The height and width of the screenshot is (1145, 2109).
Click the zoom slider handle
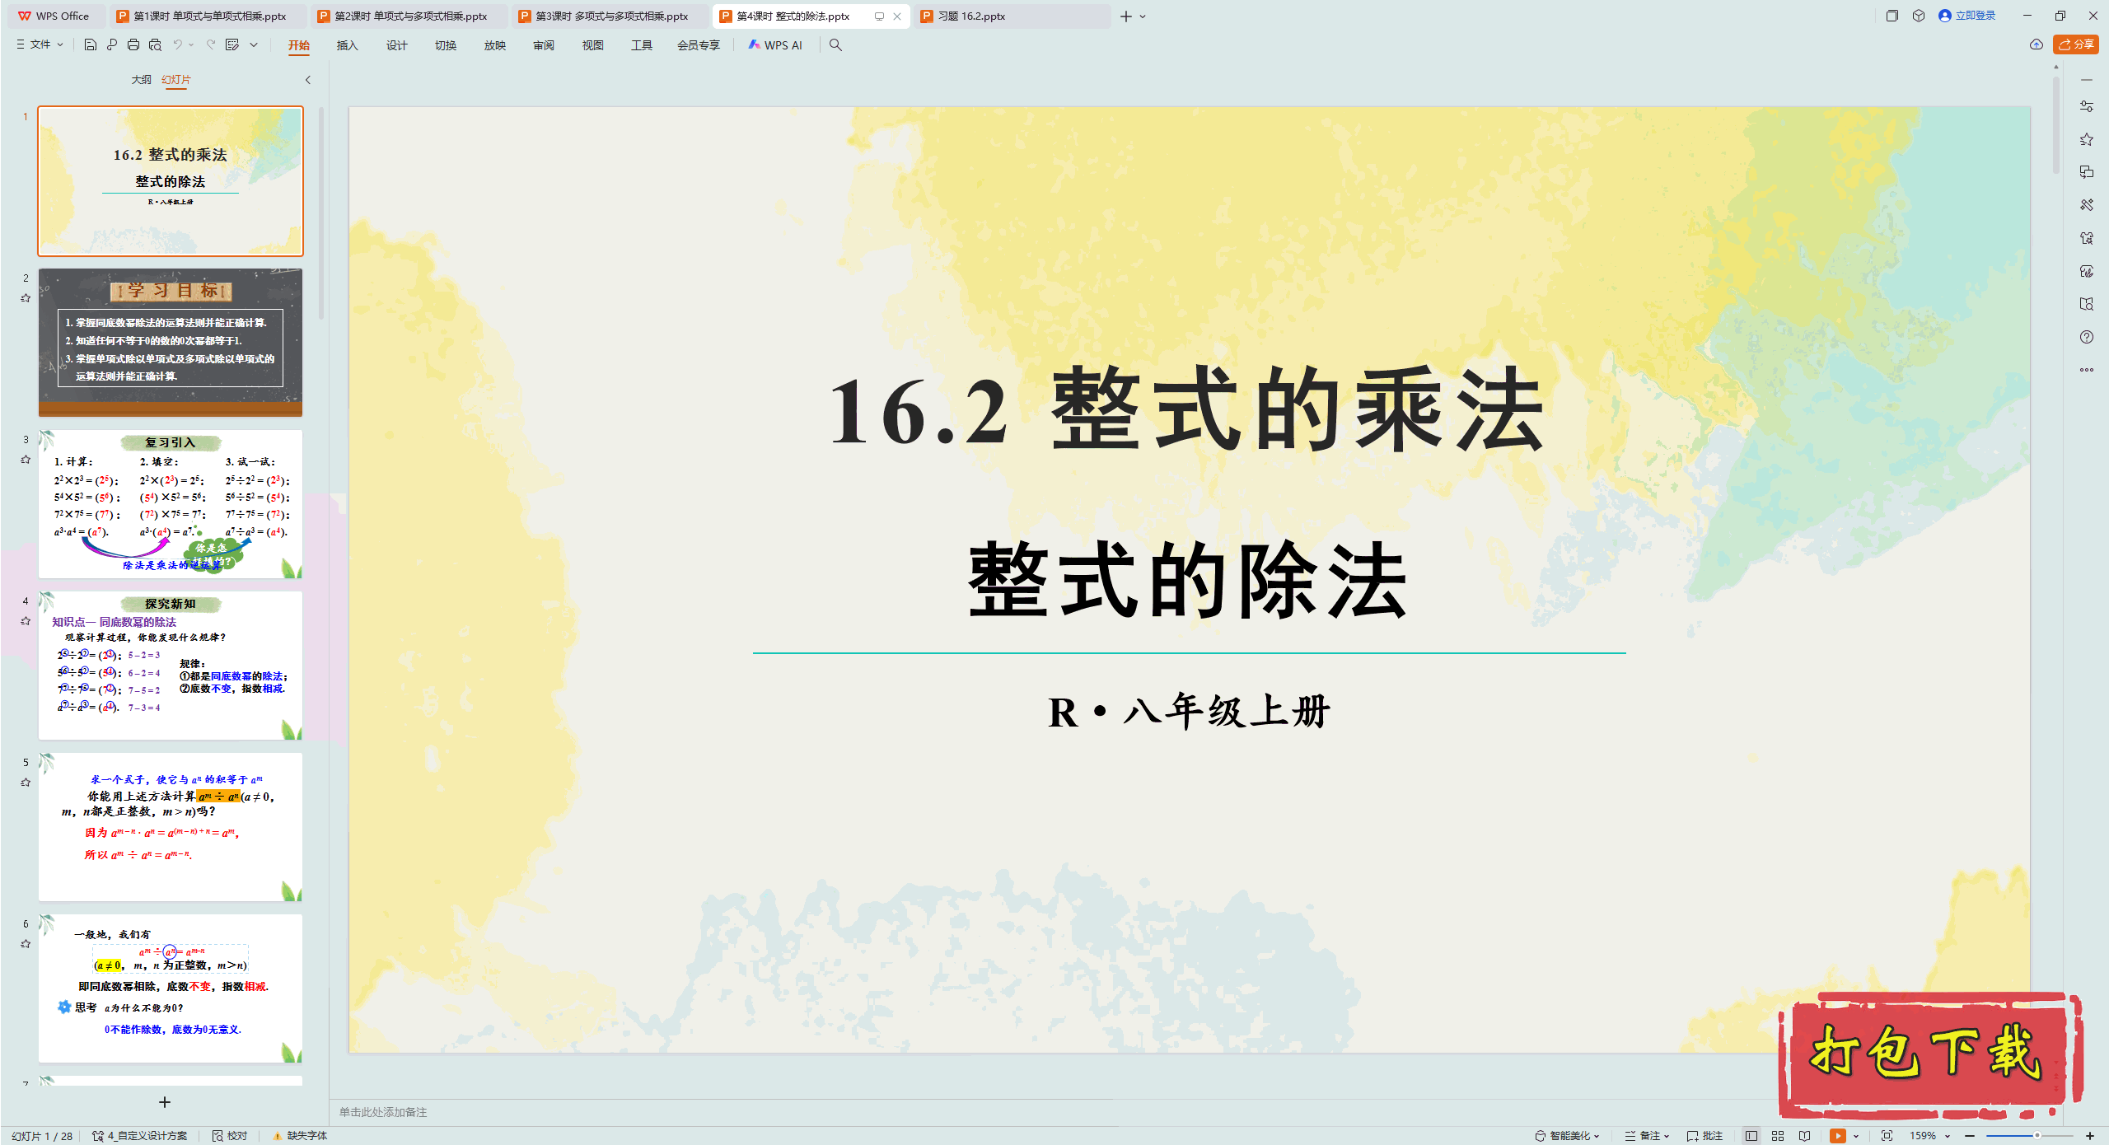click(2037, 1135)
